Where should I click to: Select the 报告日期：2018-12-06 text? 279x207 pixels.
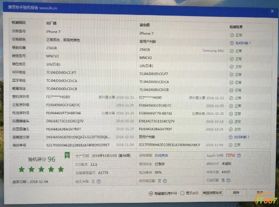[x=30, y=182]
